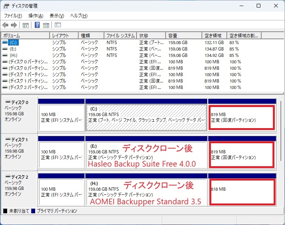Open the 表示(V) menu
This screenshot has height=225, width=285.
pyautogui.click(x=57, y=16)
